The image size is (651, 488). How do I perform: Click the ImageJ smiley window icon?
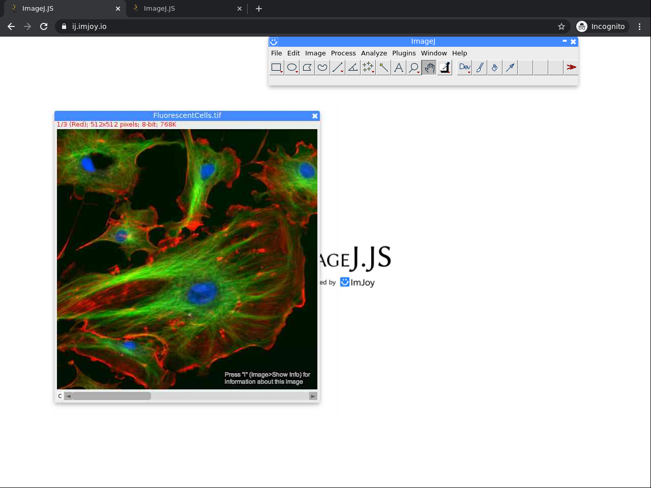(274, 42)
